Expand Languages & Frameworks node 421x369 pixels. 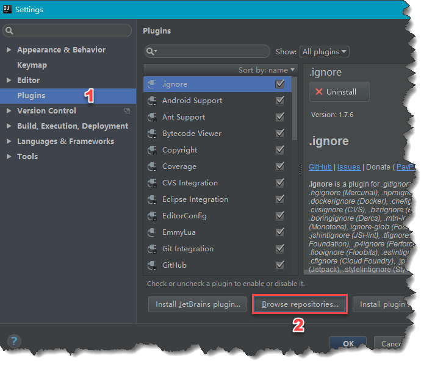tap(9, 141)
